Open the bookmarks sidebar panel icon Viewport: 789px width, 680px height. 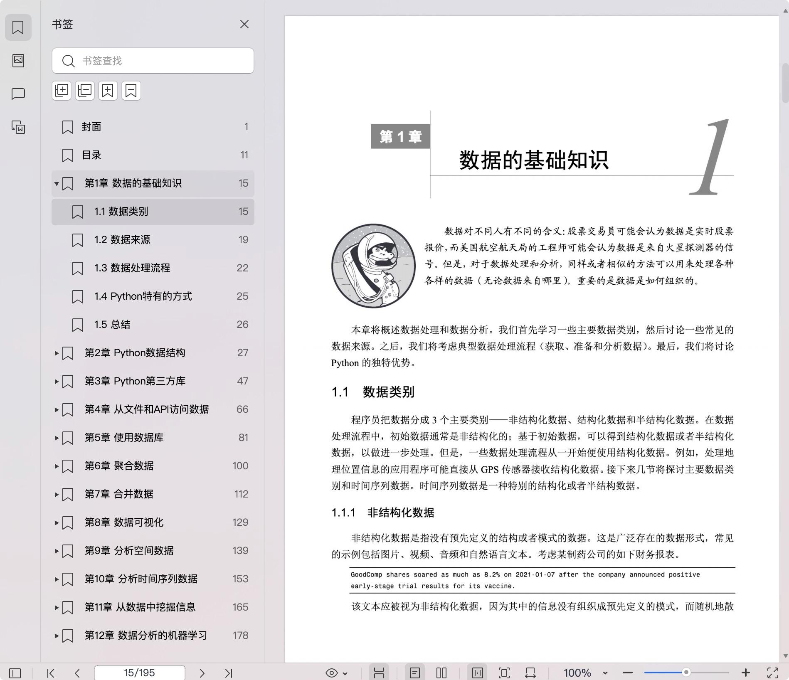click(x=18, y=27)
